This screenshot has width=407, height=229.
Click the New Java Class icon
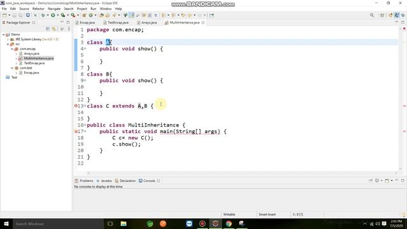pos(91,15)
